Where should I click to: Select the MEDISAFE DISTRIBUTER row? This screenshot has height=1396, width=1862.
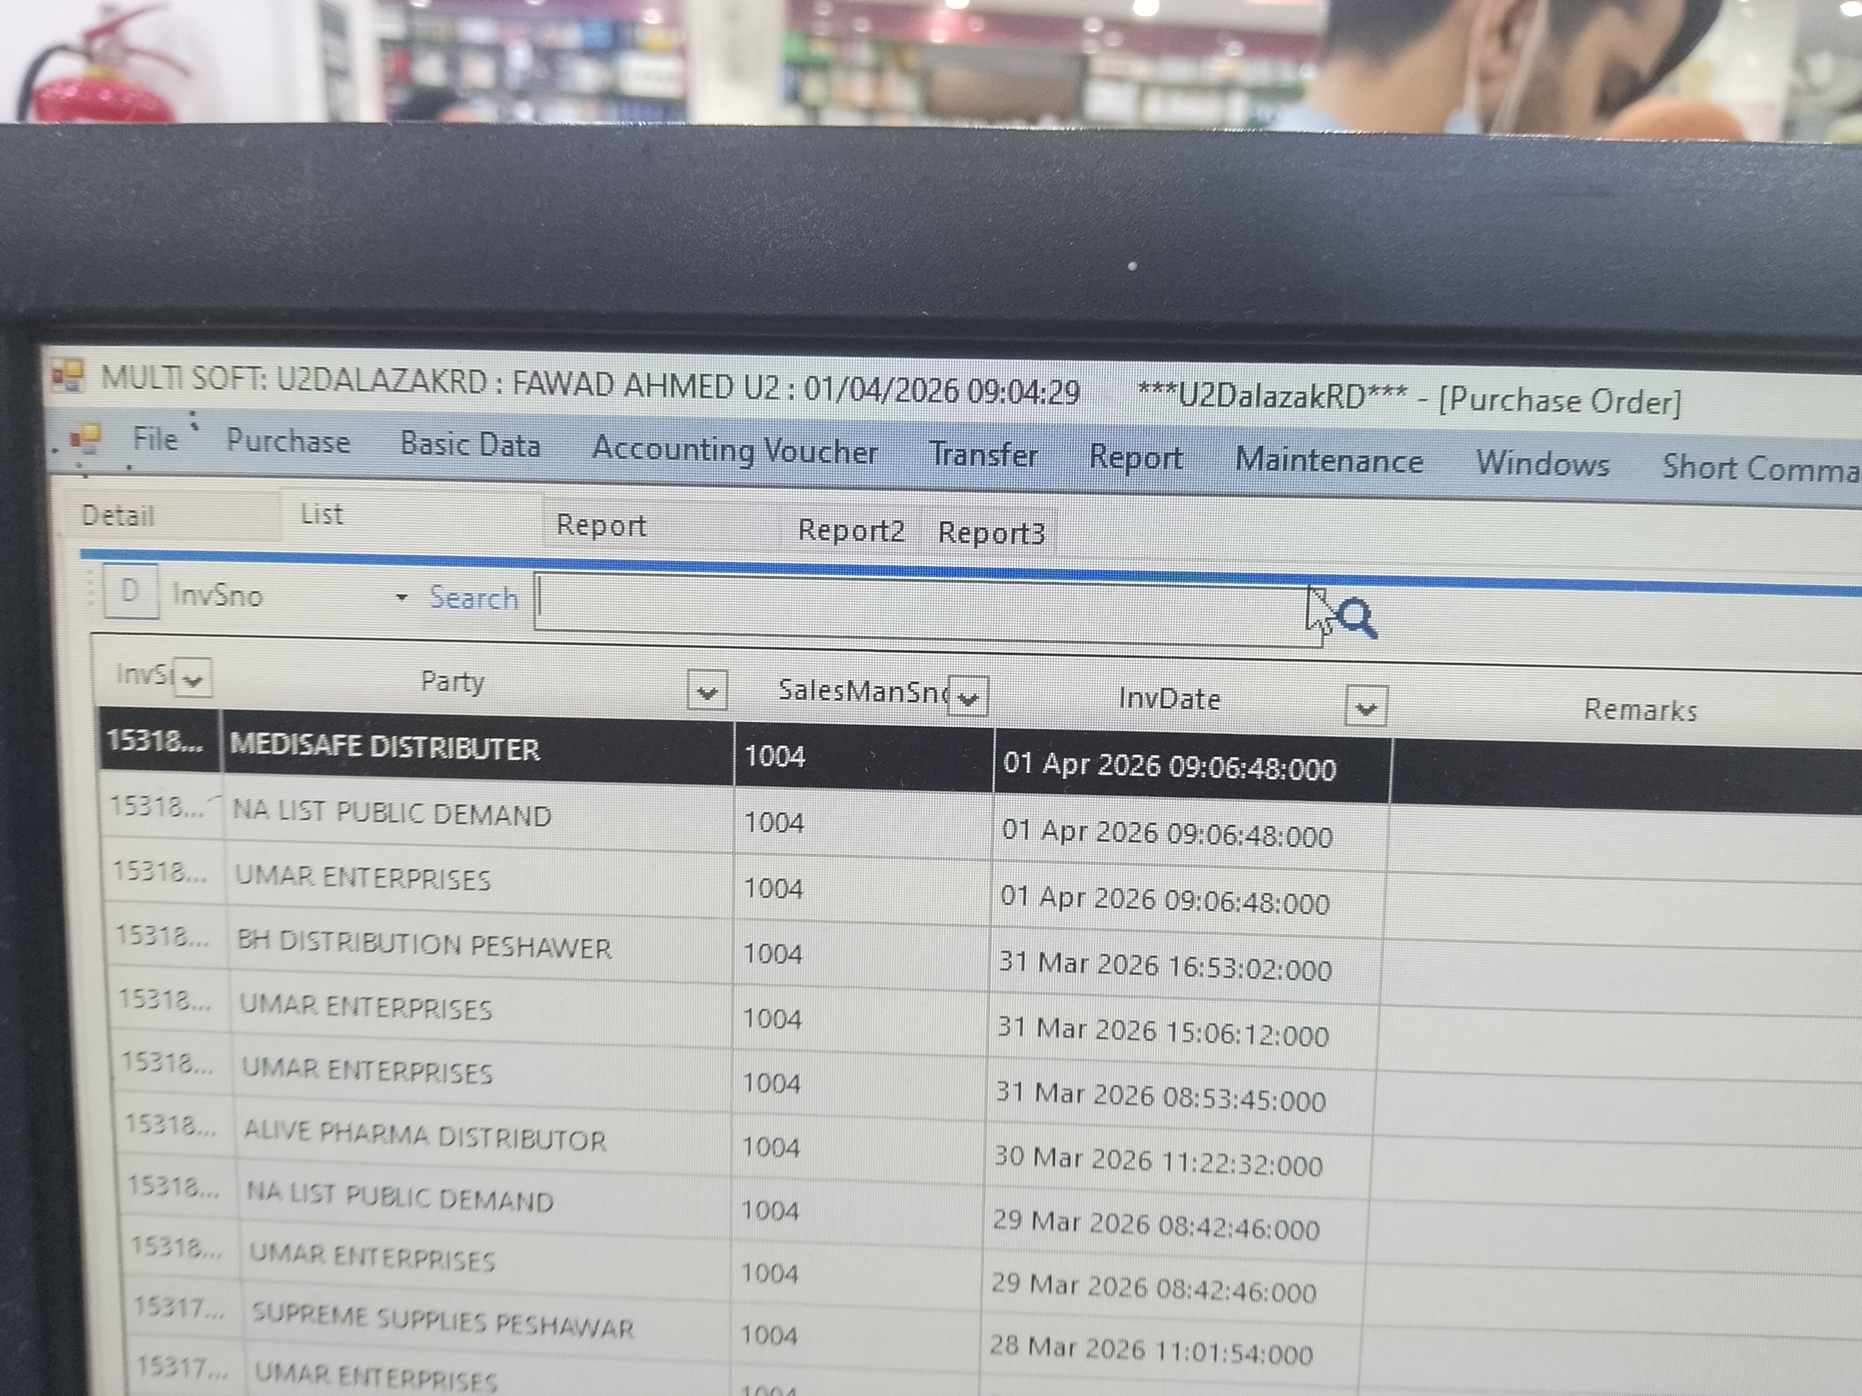click(x=981, y=760)
